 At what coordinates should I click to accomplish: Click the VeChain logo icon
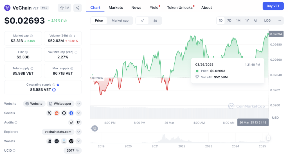click(x=7, y=8)
